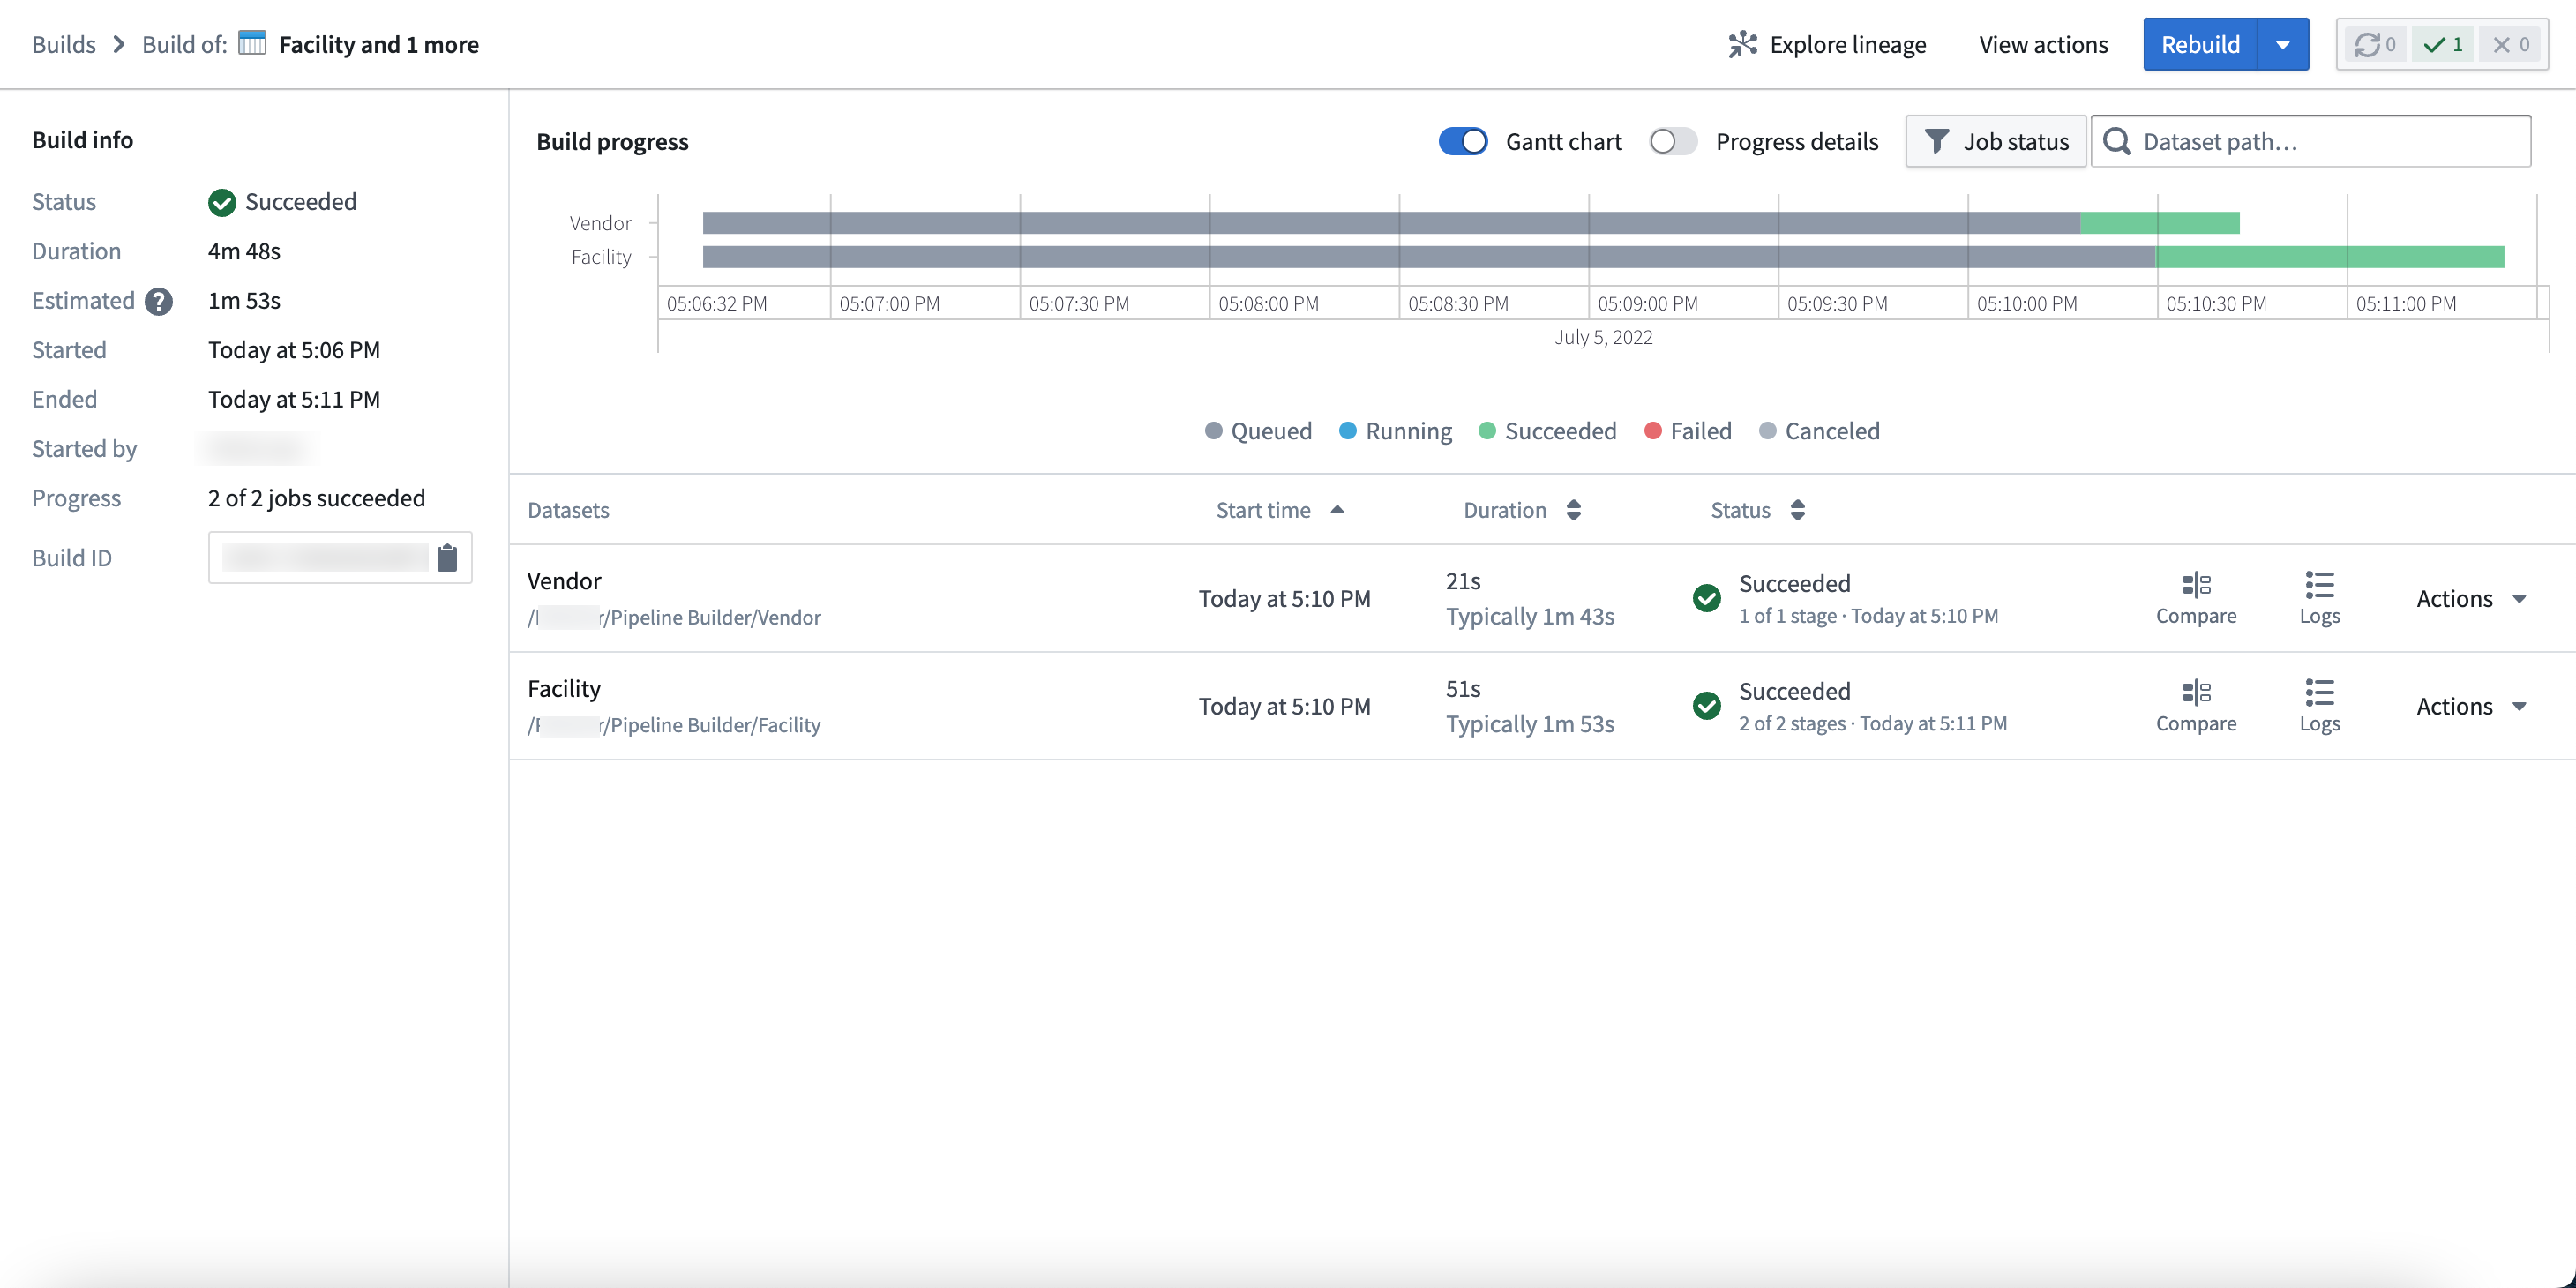The image size is (2576, 1288).
Task: Open Logs for the Facility dataset
Action: (2319, 706)
